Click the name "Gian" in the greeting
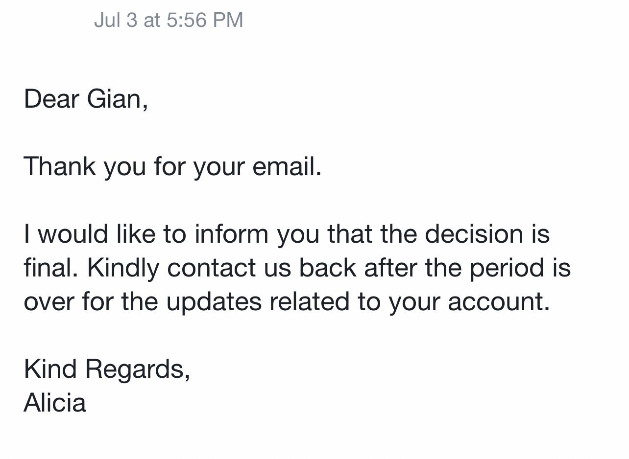The image size is (629, 459). (115, 99)
